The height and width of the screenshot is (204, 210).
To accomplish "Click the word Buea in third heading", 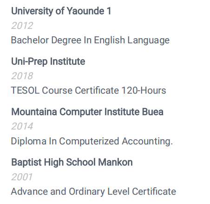I will [x=152, y=112].
